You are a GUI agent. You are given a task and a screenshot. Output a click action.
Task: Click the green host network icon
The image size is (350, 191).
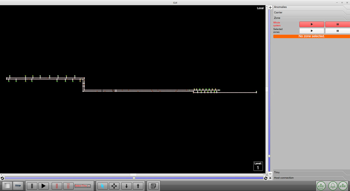click(x=321, y=186)
